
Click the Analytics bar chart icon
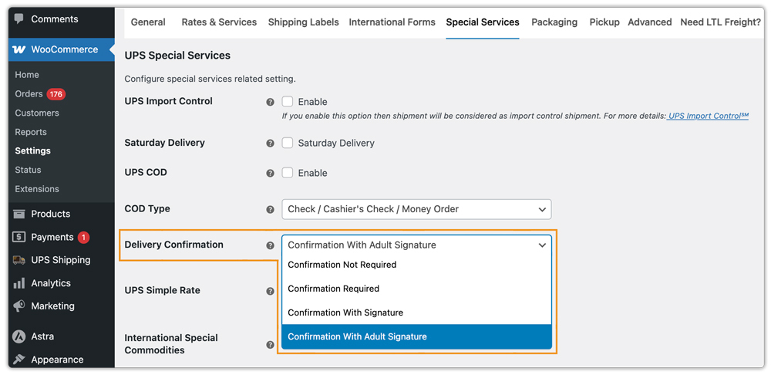19,283
